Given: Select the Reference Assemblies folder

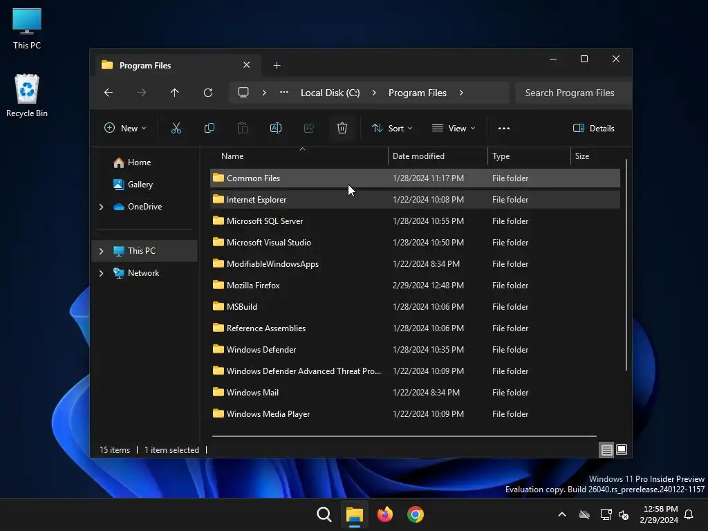Looking at the screenshot, I should (415, 328).
